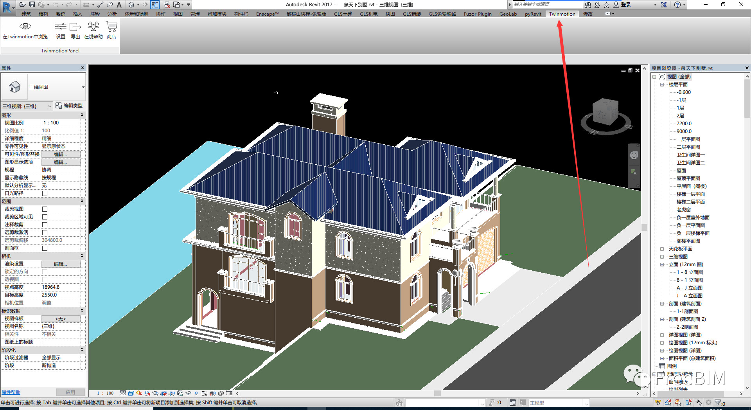The width and height of the screenshot is (751, 410).
Task: Click the 商店 shopping cart icon
Action: click(x=111, y=27)
